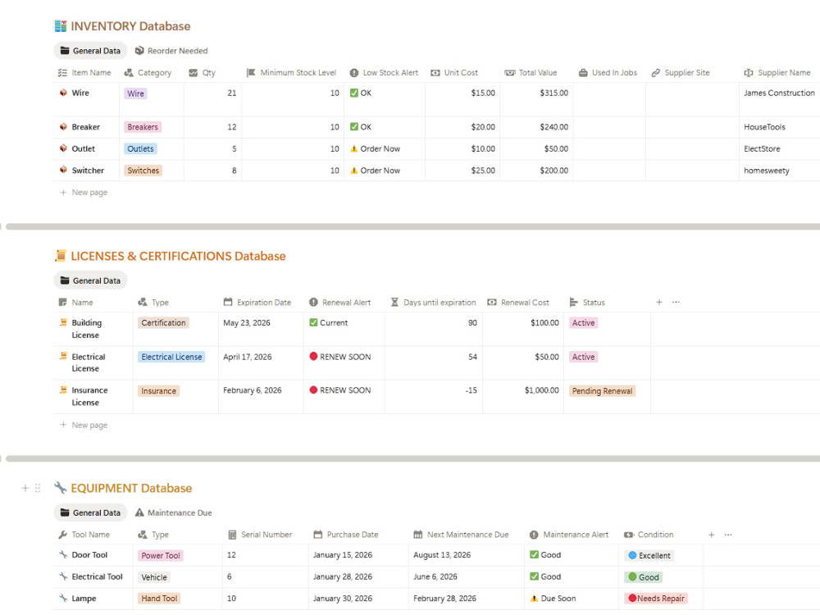This screenshot has width=820, height=615.
Task: Select Equipment General Data tab
Action: pos(90,512)
